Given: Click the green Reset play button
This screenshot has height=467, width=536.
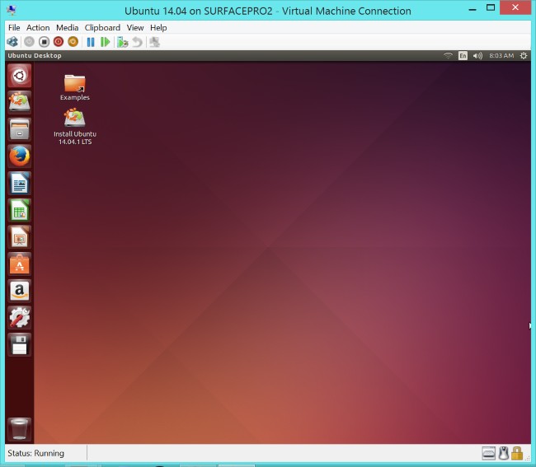Looking at the screenshot, I should click(106, 42).
